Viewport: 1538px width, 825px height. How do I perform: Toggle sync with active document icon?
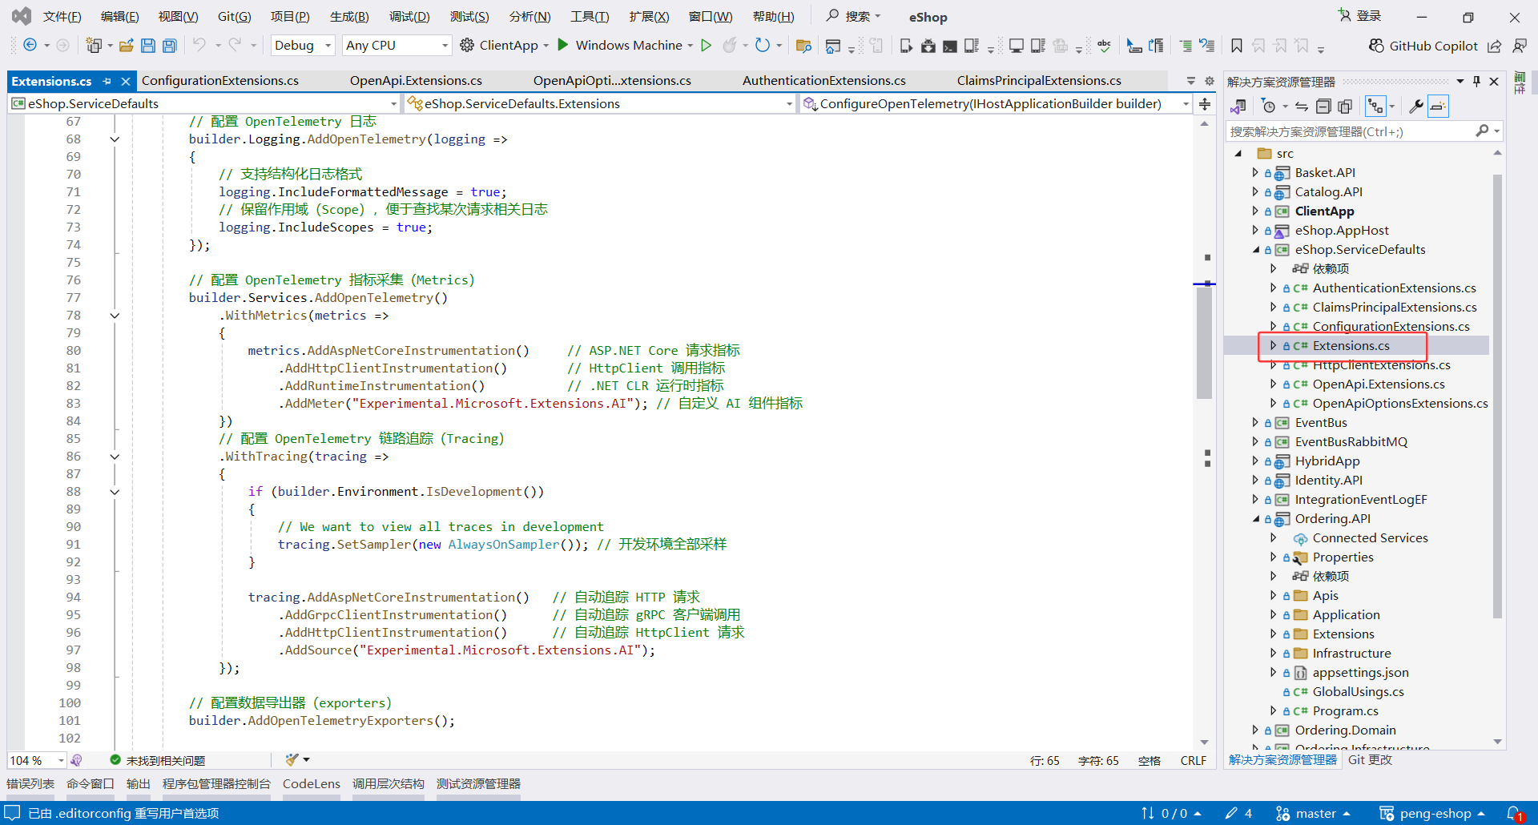click(x=1302, y=107)
